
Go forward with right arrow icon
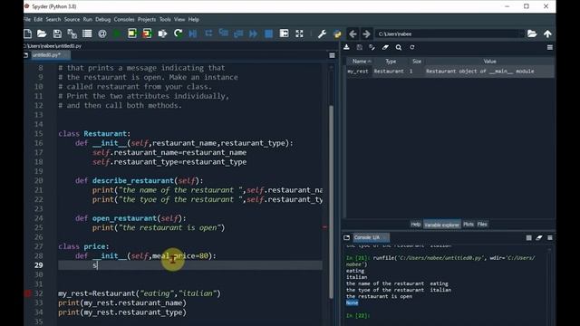366,34
